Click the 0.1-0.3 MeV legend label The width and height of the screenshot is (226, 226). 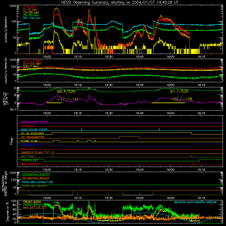coord(32,61)
